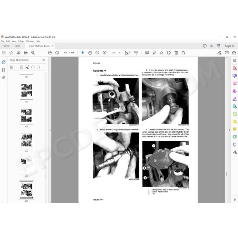The height and width of the screenshot is (238, 238).
Task: Delete page using toolbar trash icon
Action: (176, 53)
